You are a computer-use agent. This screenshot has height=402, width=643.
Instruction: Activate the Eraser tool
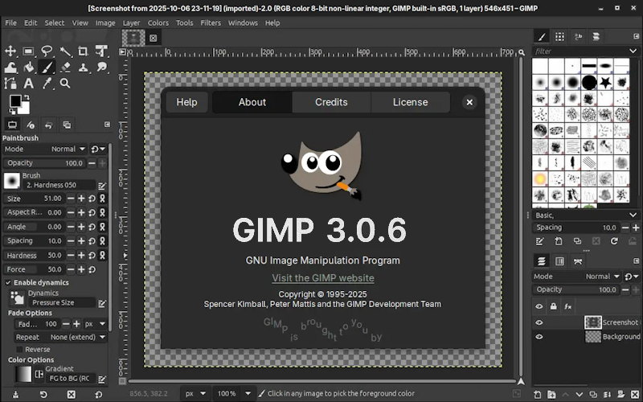[x=66, y=68]
